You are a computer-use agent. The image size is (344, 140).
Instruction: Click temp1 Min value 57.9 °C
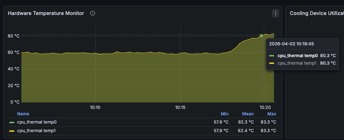(x=221, y=131)
